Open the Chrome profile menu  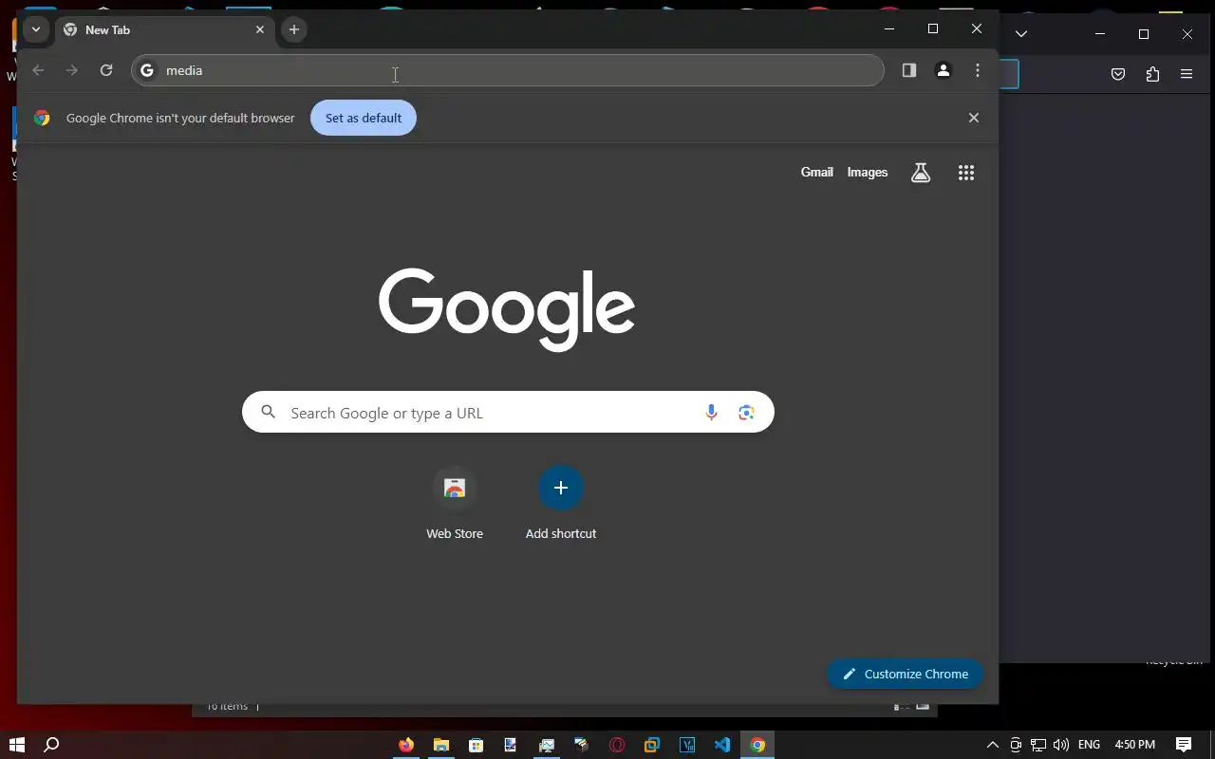coord(944,70)
